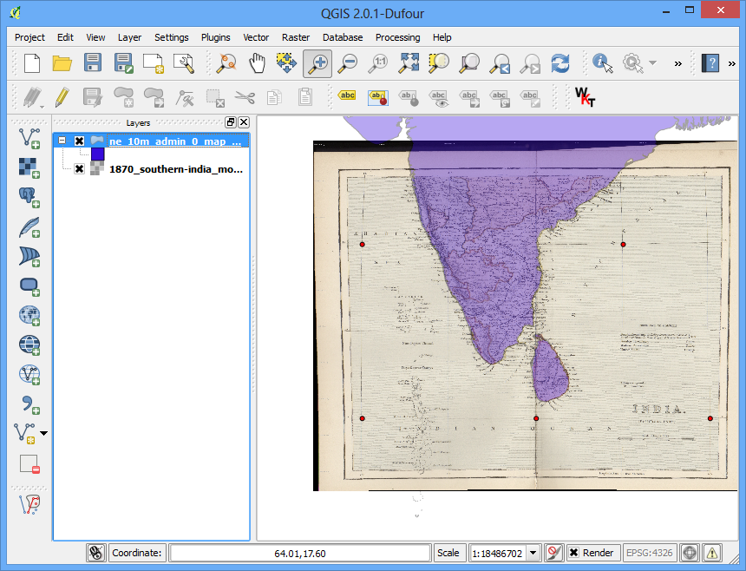Click the Remove Layer icon
The width and height of the screenshot is (746, 571).
click(29, 464)
